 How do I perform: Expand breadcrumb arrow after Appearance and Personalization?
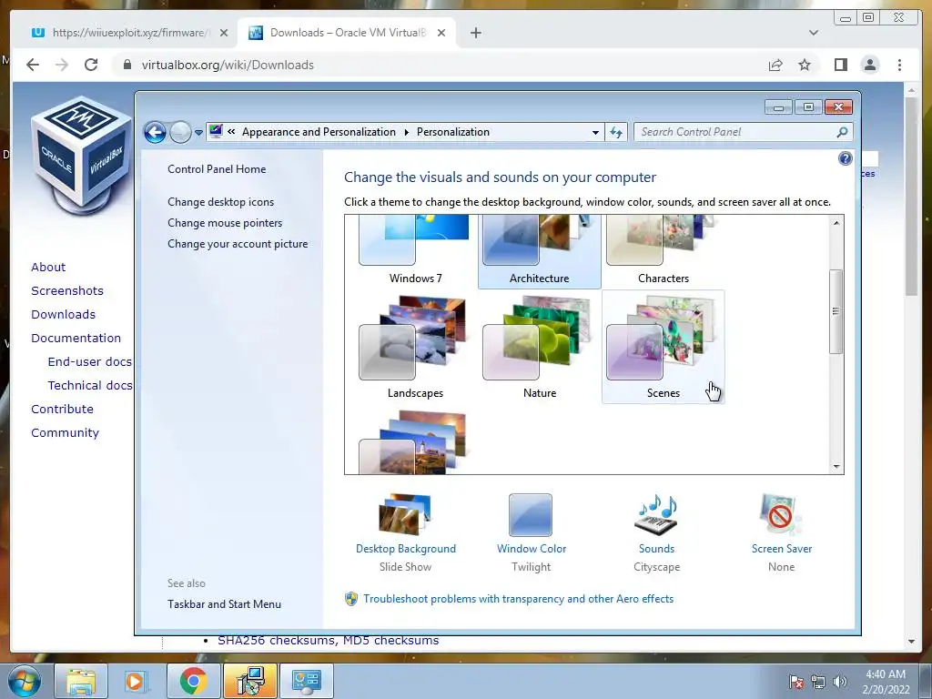[407, 132]
